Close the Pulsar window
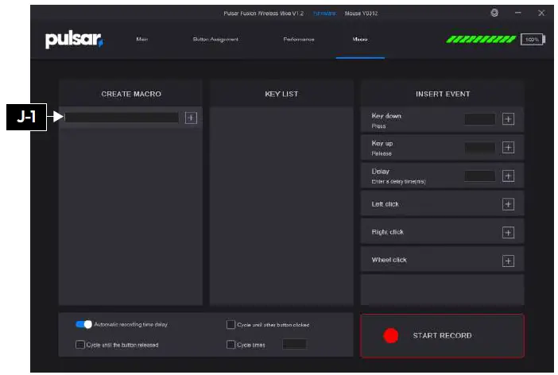Image resolution: width=558 pixels, height=375 pixels. tap(541, 14)
